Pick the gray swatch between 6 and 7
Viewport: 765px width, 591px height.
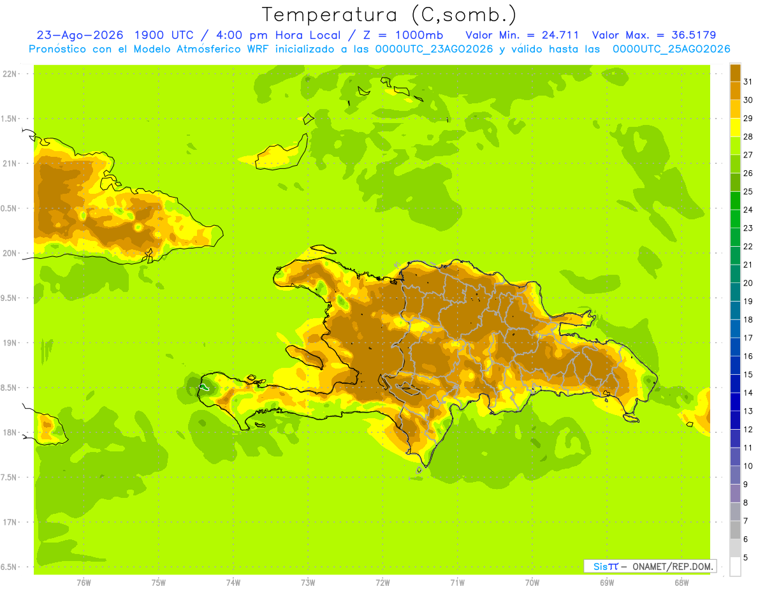coord(735,530)
